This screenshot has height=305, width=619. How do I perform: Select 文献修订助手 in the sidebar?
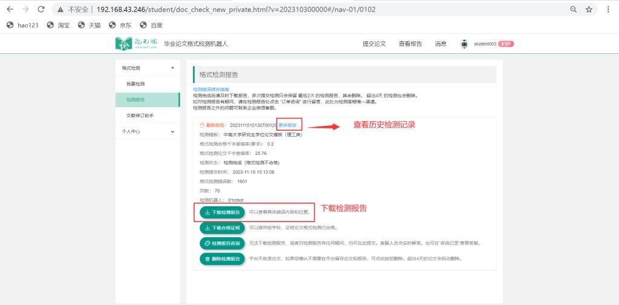click(140, 115)
